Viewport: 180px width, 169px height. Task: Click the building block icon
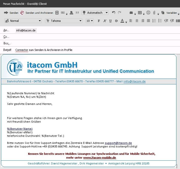pyautogui.click(x=131, y=13)
